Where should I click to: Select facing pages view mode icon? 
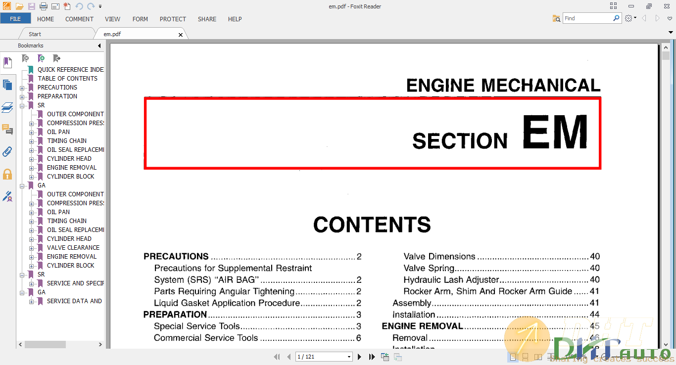pyautogui.click(x=538, y=357)
